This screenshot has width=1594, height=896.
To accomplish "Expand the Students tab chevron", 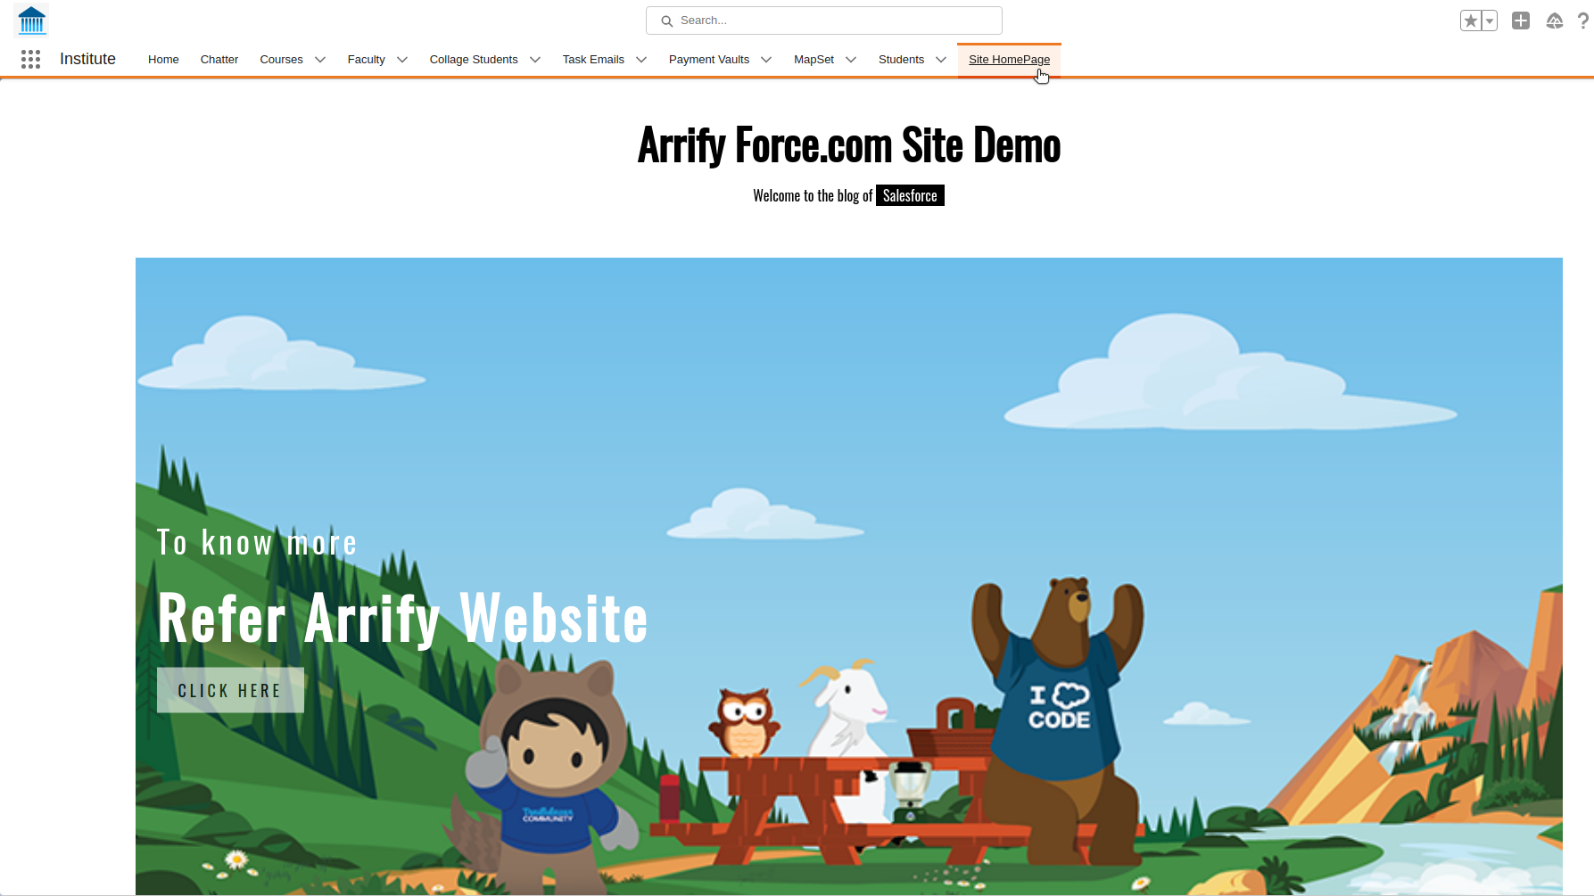I will click(x=941, y=60).
